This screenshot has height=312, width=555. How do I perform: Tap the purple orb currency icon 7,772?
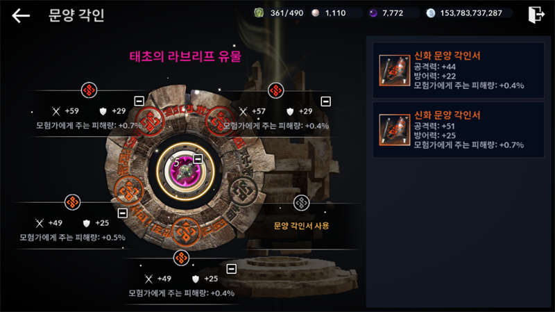coord(373,13)
